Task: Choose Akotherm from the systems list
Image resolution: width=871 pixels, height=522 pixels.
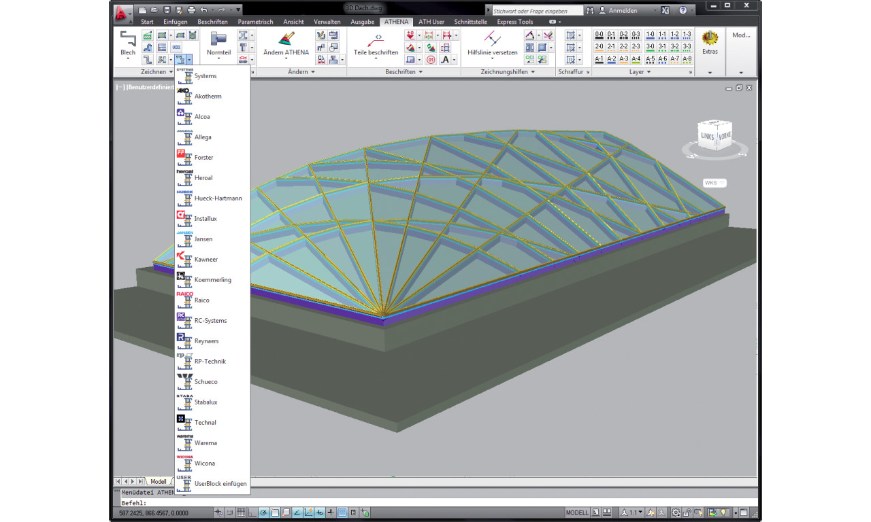Action: [212, 97]
